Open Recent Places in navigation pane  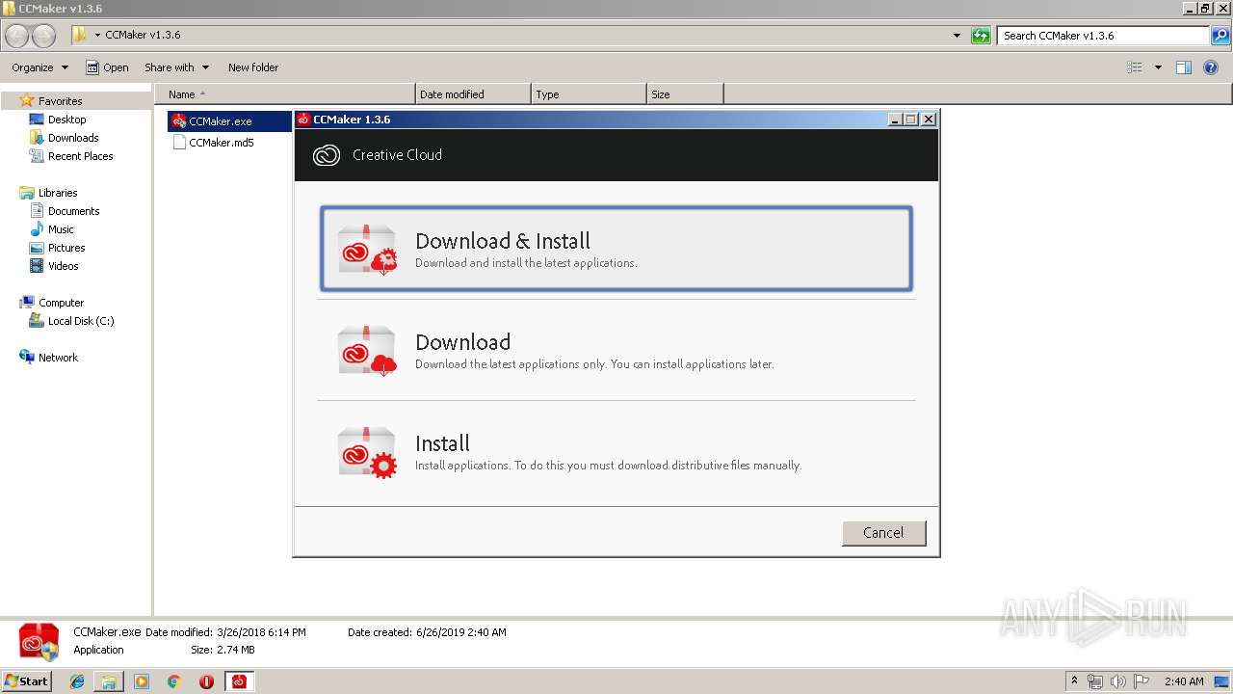click(x=80, y=156)
